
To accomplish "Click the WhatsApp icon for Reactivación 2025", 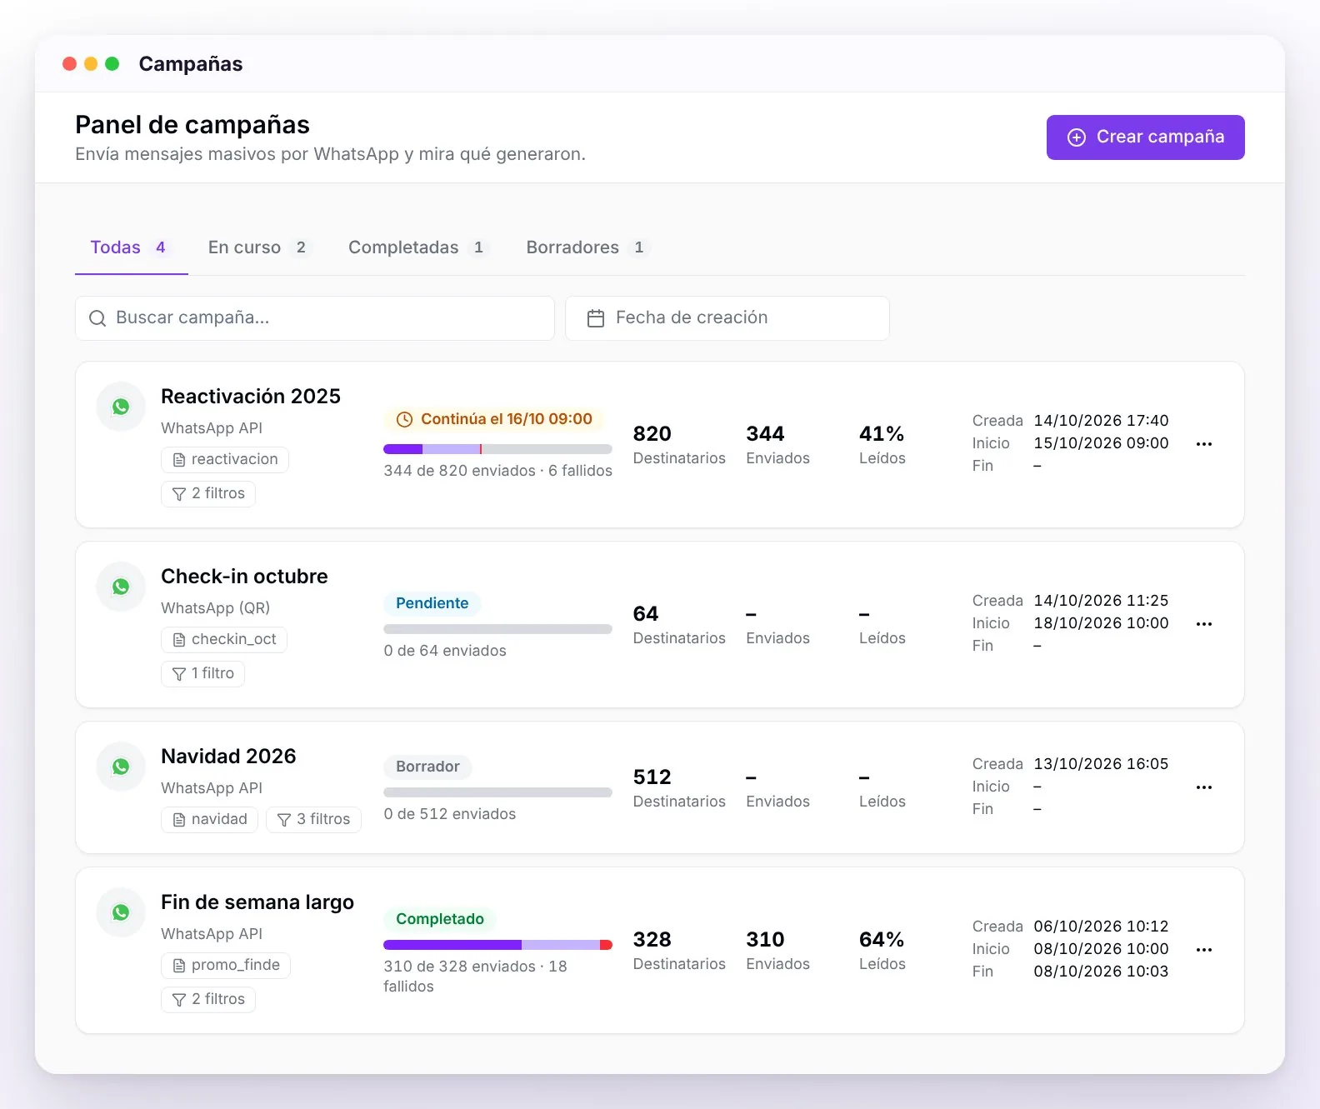I will click(x=121, y=407).
